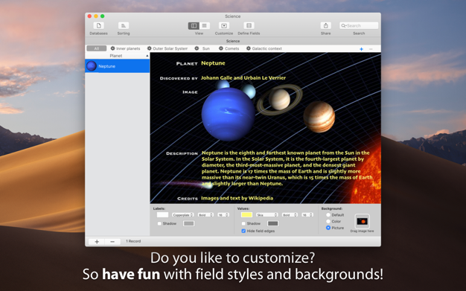Expand the Labels Bold style dropdown
The image size is (466, 291).
[x=205, y=214]
